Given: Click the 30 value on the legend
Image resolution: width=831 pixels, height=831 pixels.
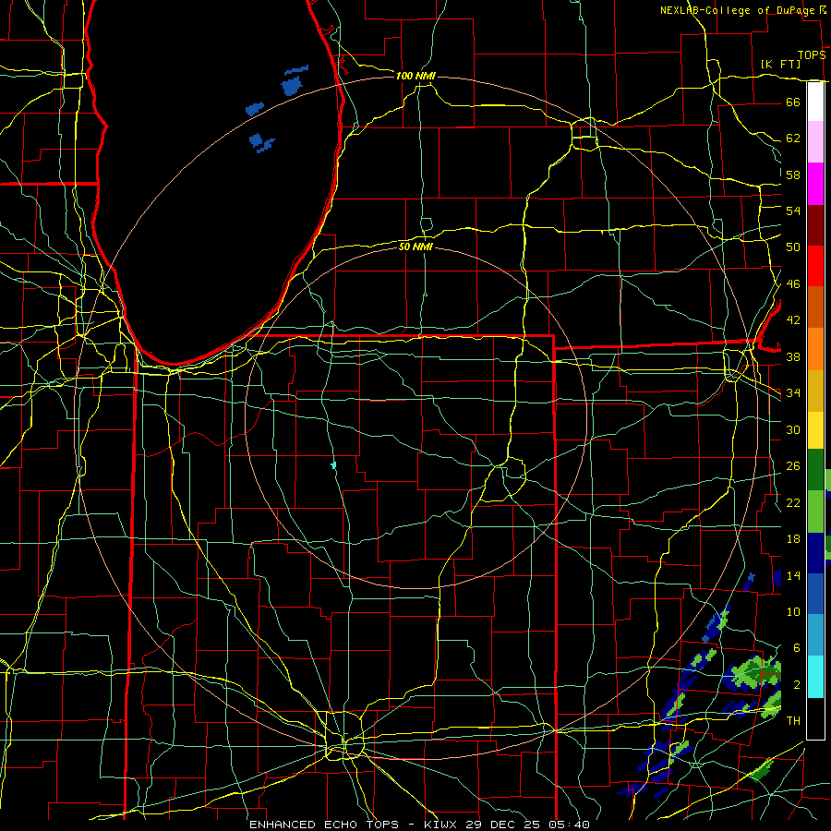Looking at the screenshot, I should [x=793, y=429].
